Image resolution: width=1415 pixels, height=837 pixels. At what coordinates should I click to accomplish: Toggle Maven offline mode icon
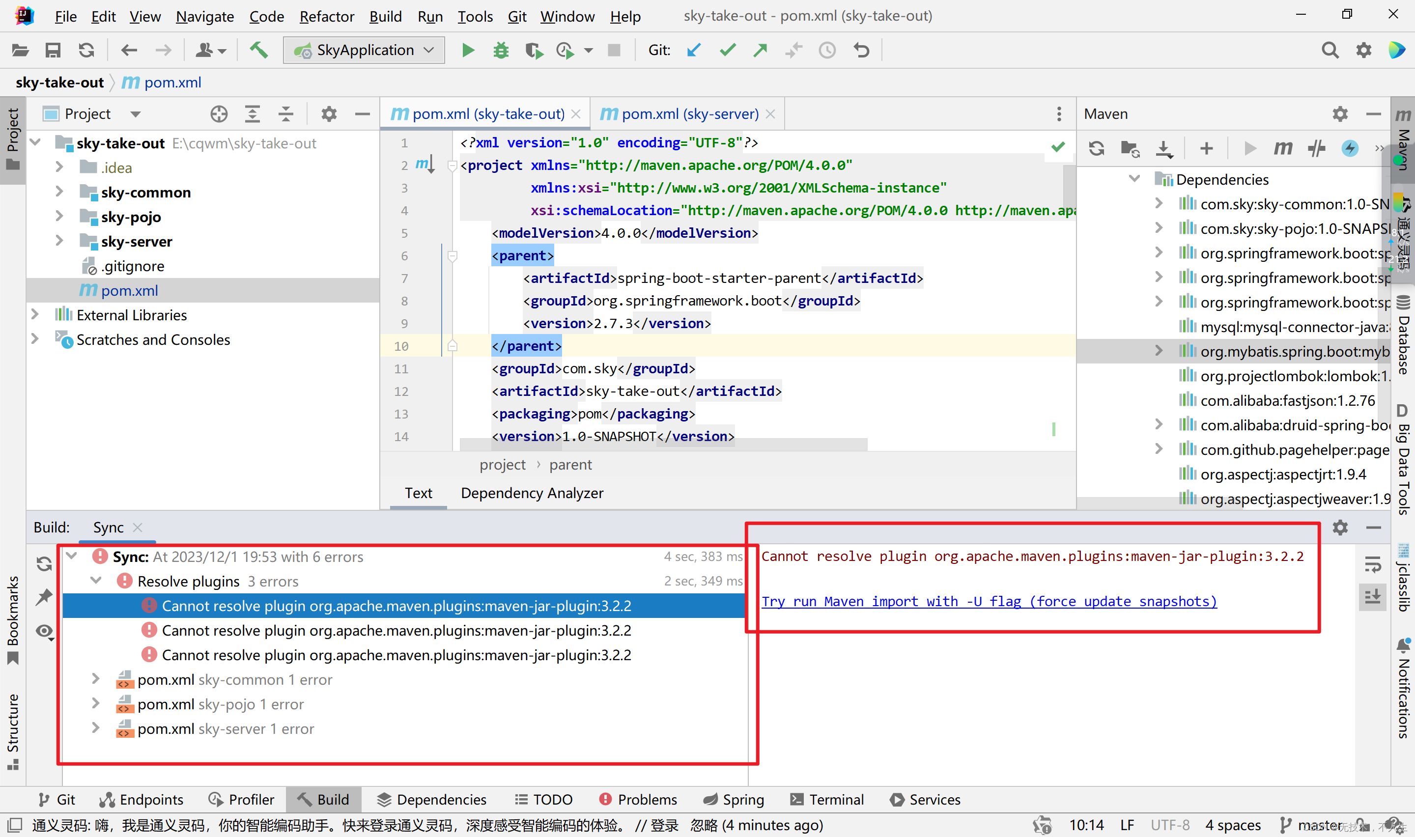tap(1316, 148)
